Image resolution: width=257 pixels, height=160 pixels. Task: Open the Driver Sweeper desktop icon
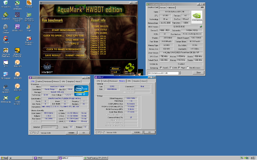point(6,29)
